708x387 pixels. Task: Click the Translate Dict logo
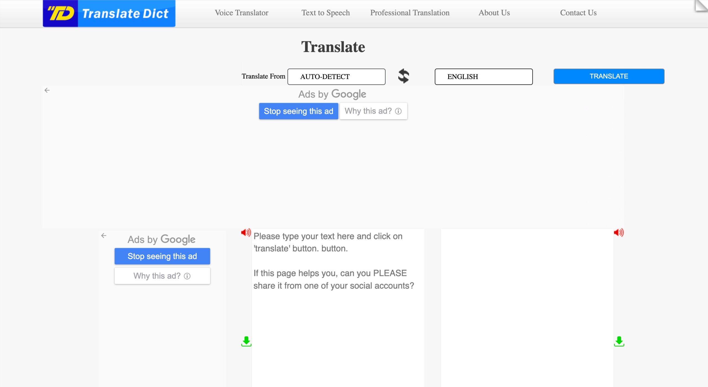[109, 13]
